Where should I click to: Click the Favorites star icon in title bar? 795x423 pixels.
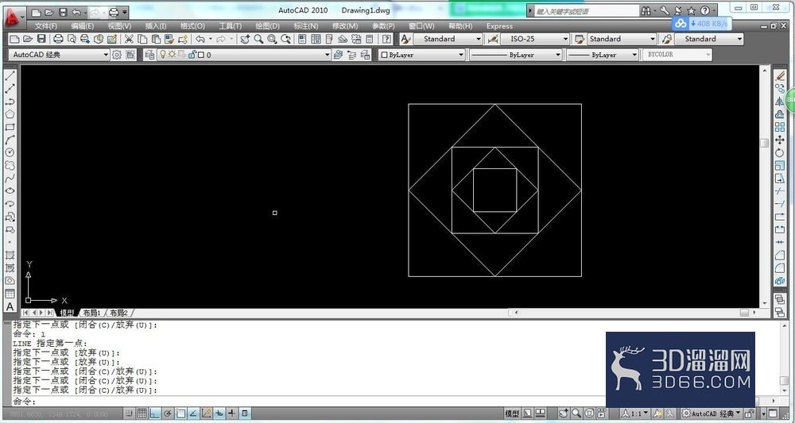[x=691, y=10]
